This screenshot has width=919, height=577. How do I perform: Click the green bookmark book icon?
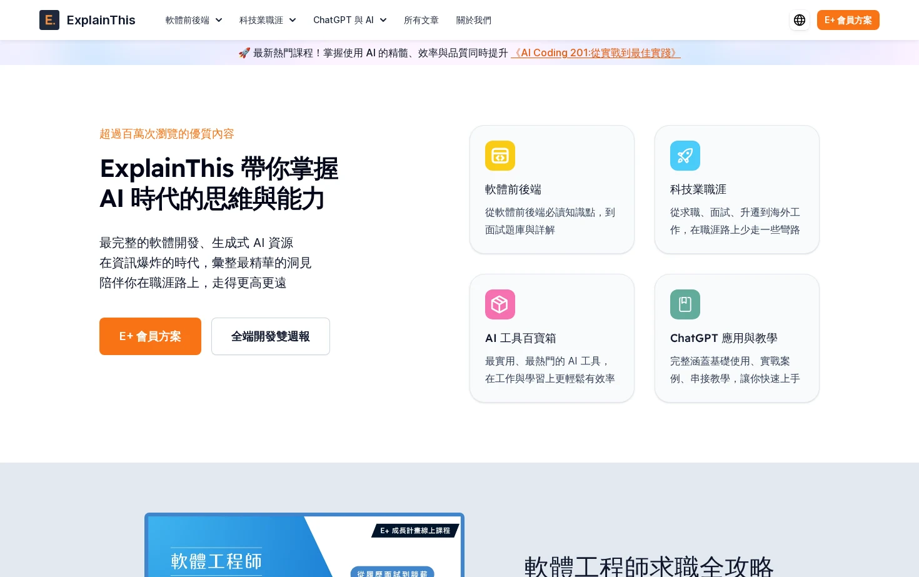pyautogui.click(x=685, y=304)
